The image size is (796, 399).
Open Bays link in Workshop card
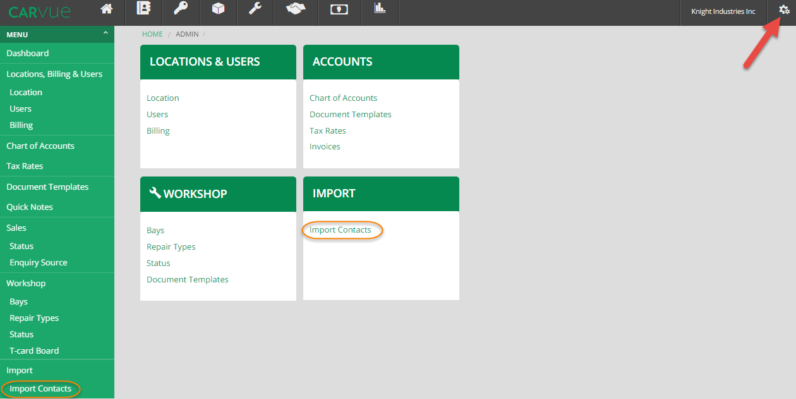click(155, 230)
